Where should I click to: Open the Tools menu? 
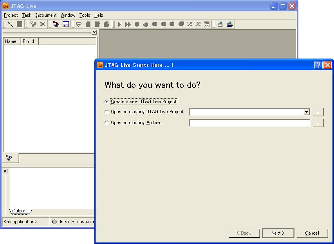pos(85,15)
